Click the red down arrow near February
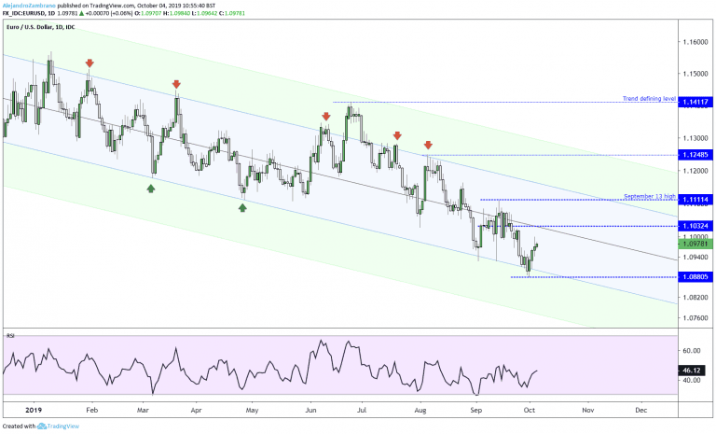Viewport: 716px width, 434px height. pos(89,63)
